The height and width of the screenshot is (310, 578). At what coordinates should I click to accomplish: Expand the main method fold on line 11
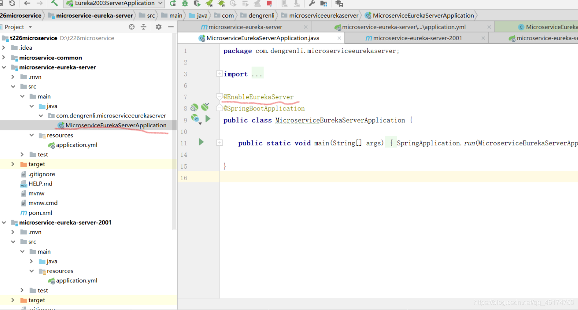pos(220,142)
